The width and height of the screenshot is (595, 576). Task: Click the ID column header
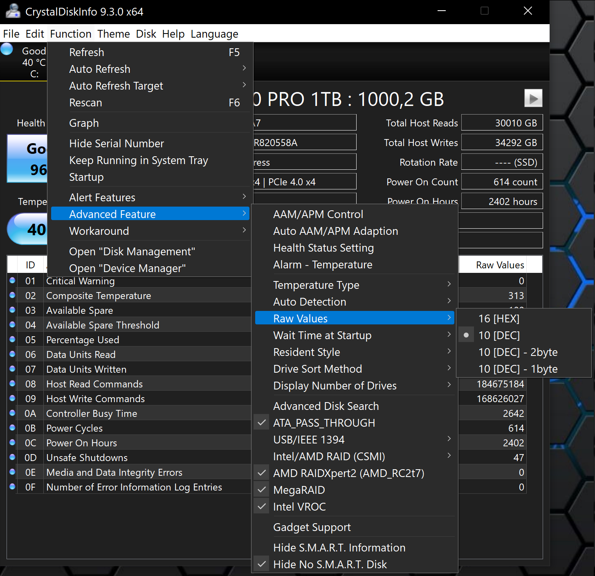[30, 265]
